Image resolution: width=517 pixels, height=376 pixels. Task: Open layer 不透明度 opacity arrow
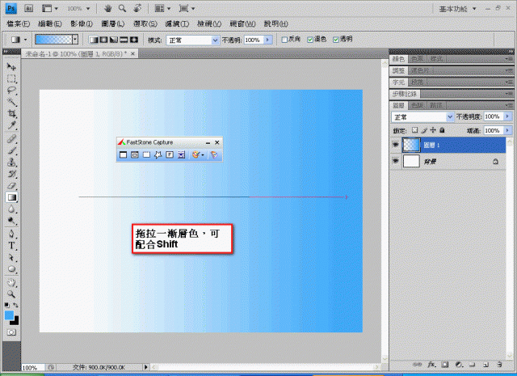point(508,116)
